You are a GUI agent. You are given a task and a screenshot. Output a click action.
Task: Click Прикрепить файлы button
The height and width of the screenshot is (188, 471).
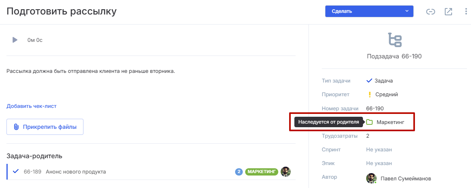pyautogui.click(x=45, y=127)
